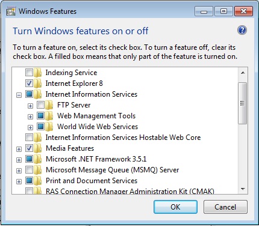Toggle the Microsoft .NET Framework 3.5.1 checkbox

point(29,159)
